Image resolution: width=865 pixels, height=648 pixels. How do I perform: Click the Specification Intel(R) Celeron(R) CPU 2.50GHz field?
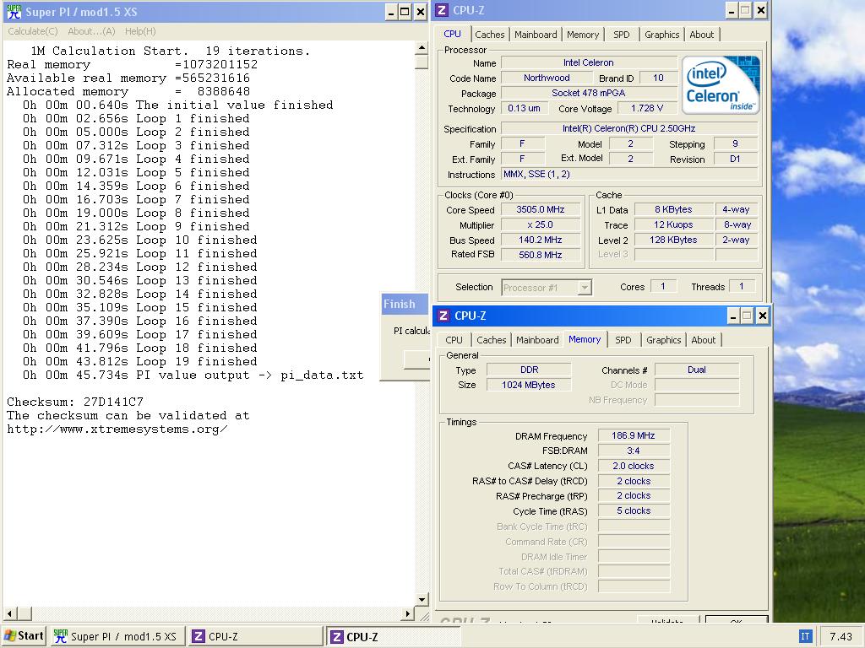628,128
